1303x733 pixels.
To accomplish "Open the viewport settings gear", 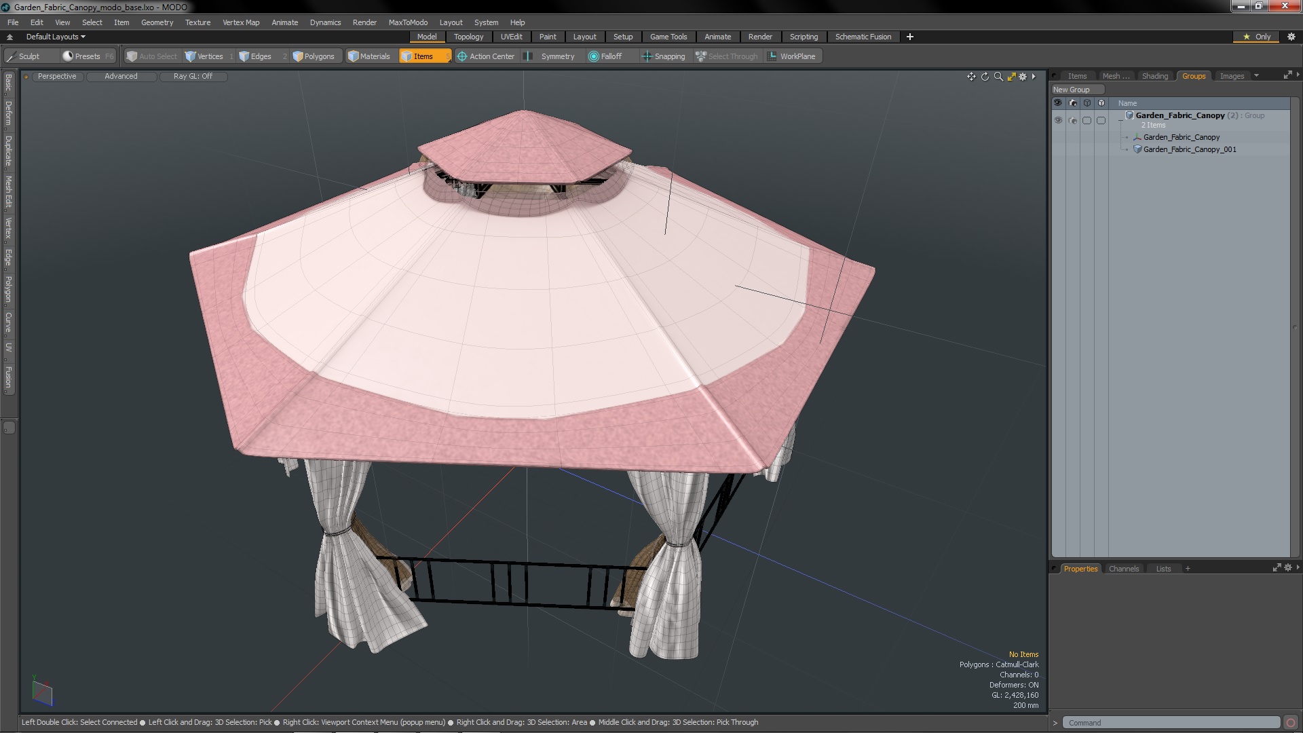I will tap(1023, 77).
